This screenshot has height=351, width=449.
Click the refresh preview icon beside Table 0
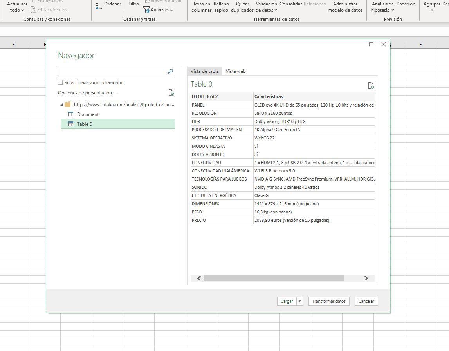(x=371, y=85)
